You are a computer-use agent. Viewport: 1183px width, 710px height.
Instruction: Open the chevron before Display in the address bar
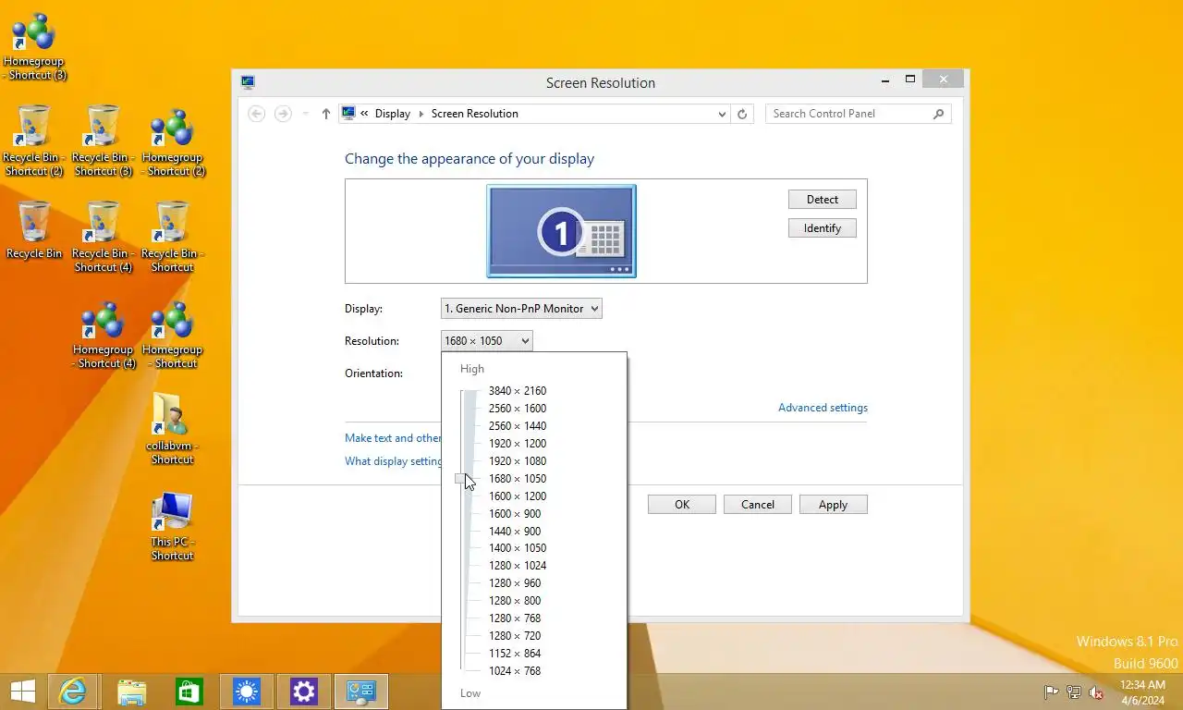click(365, 114)
